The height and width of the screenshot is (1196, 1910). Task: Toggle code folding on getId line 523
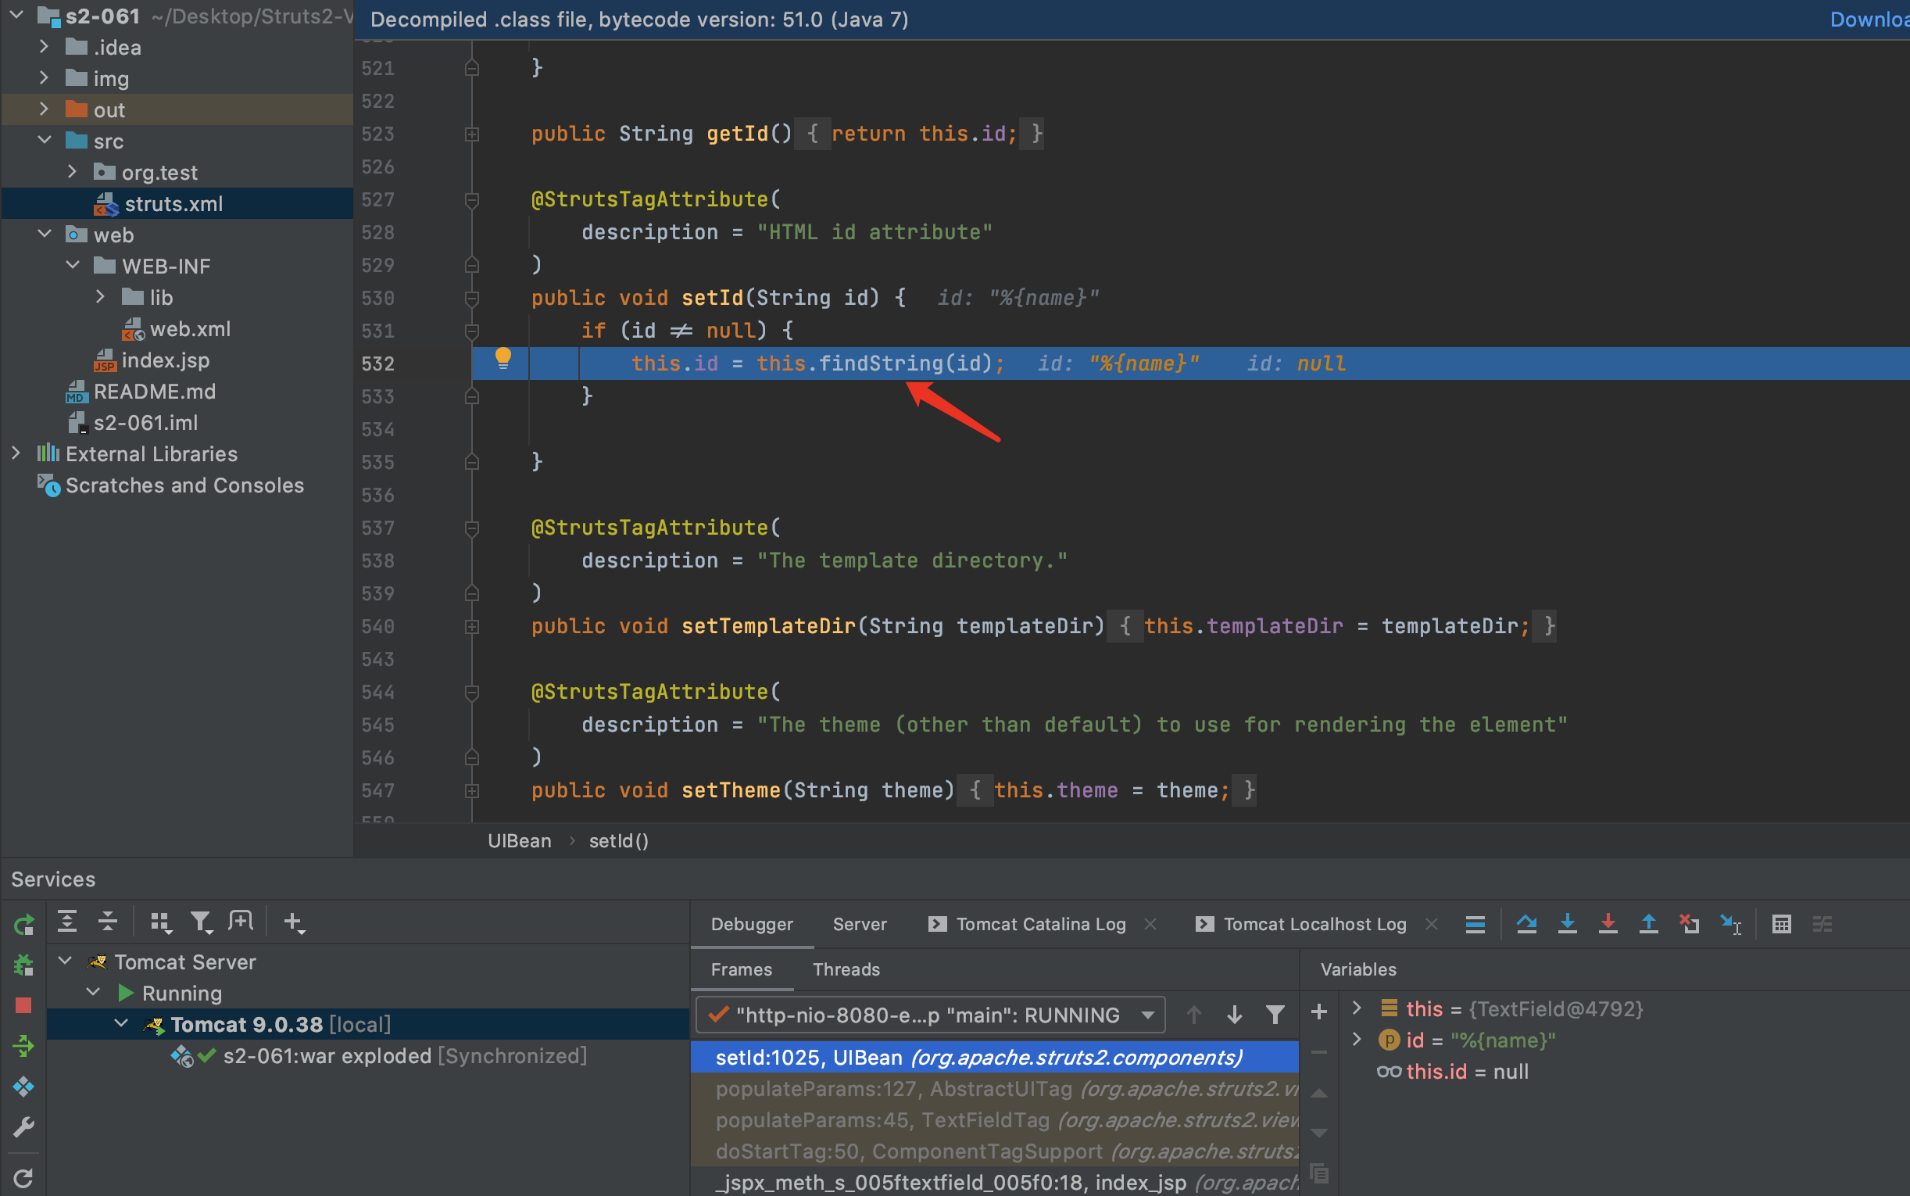[x=472, y=134]
